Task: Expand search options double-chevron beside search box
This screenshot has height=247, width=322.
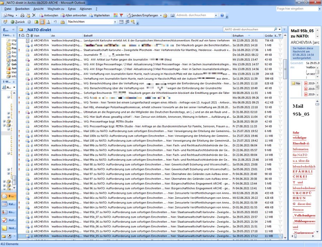Action: coord(284,29)
